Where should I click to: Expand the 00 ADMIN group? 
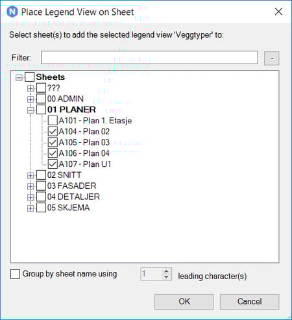pos(30,99)
